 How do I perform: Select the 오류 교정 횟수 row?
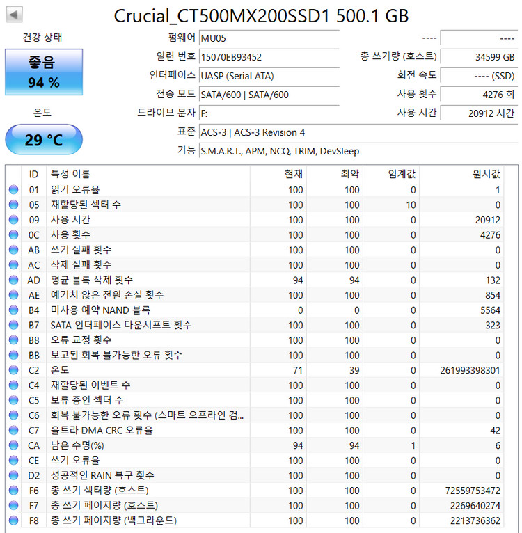pos(255,340)
